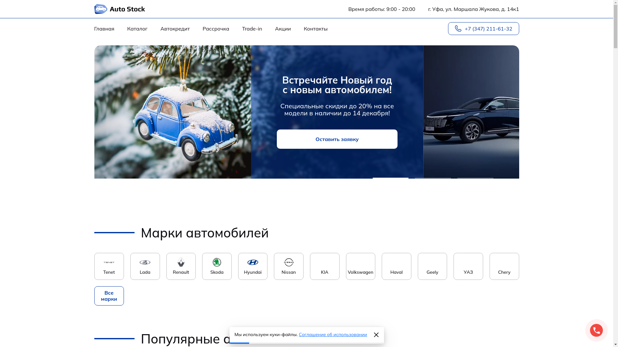
Task: Open the Каталог menu item
Action: click(x=137, y=29)
